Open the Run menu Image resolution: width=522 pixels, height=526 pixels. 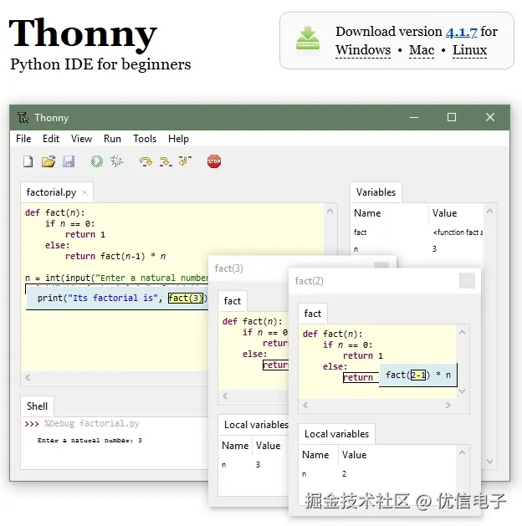point(112,139)
